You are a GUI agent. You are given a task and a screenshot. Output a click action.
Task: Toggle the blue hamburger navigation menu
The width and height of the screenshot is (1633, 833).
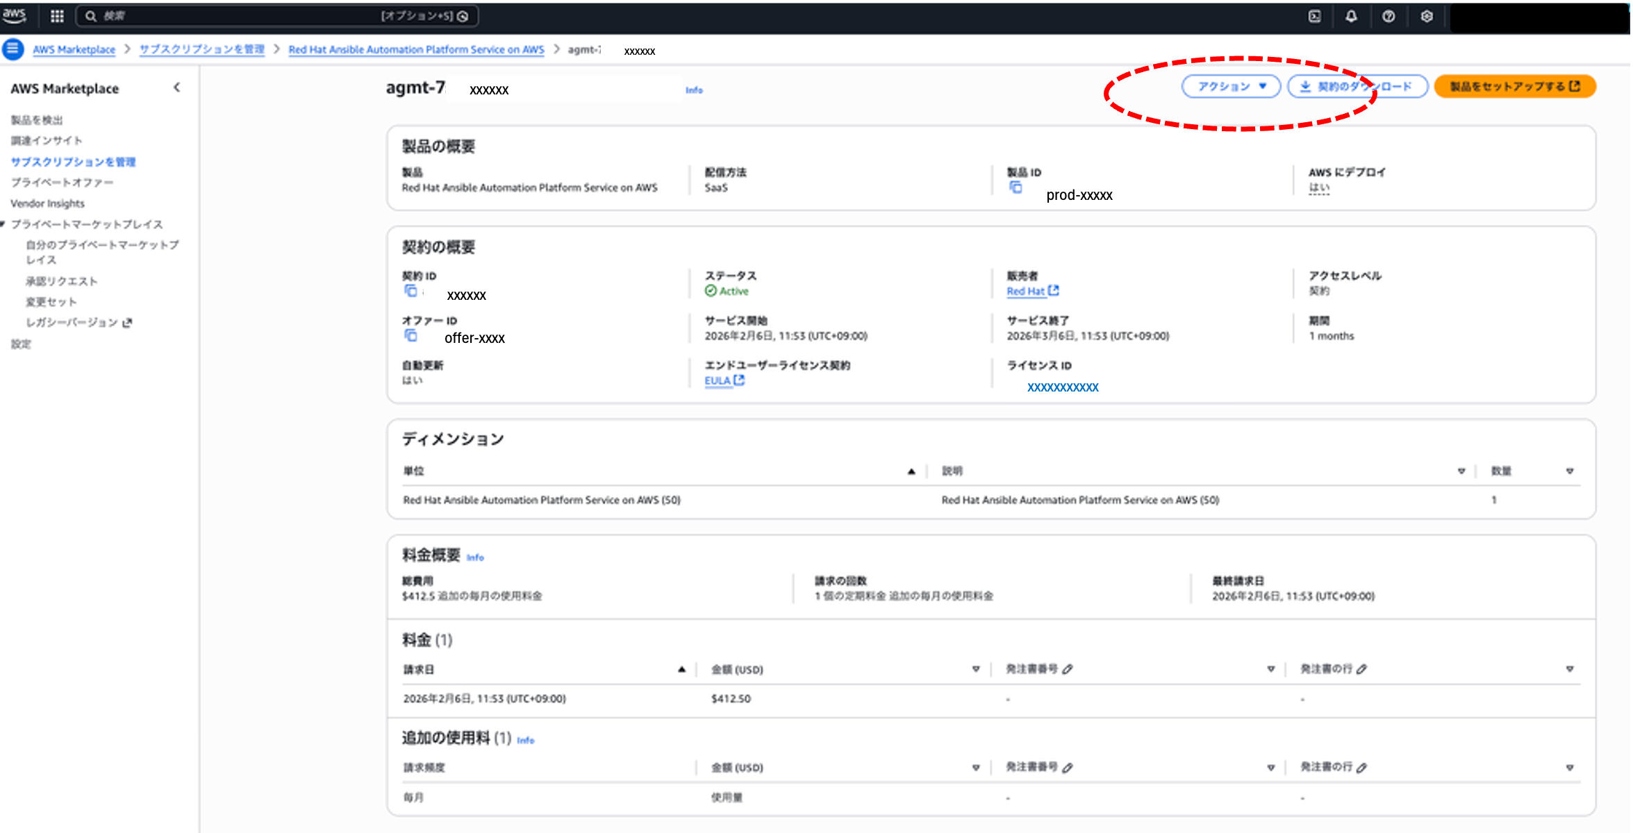[13, 49]
